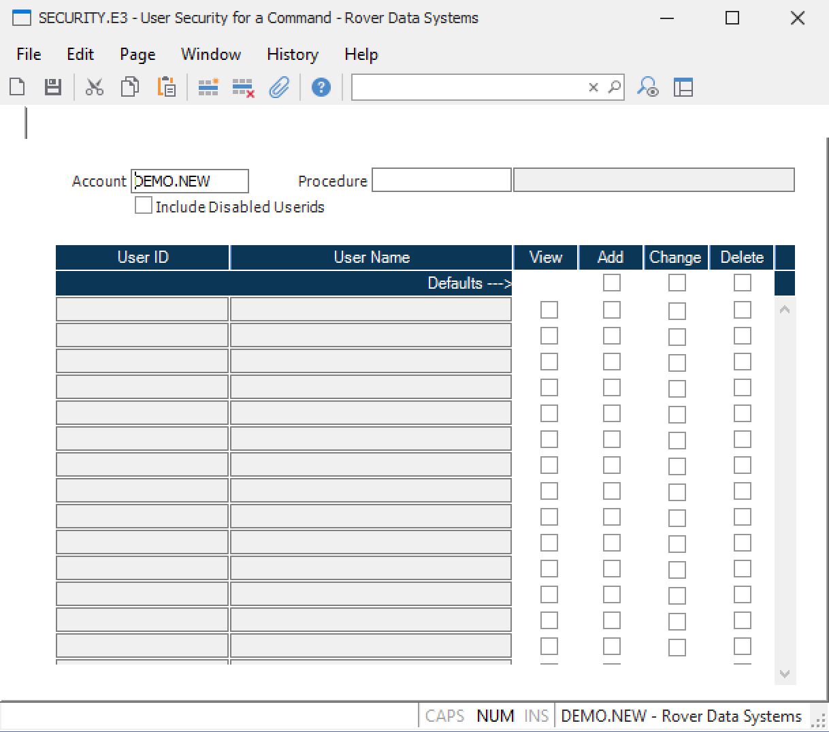Image resolution: width=829 pixels, height=732 pixels.
Task: Toggle the first row View checkbox
Action: [x=549, y=310]
